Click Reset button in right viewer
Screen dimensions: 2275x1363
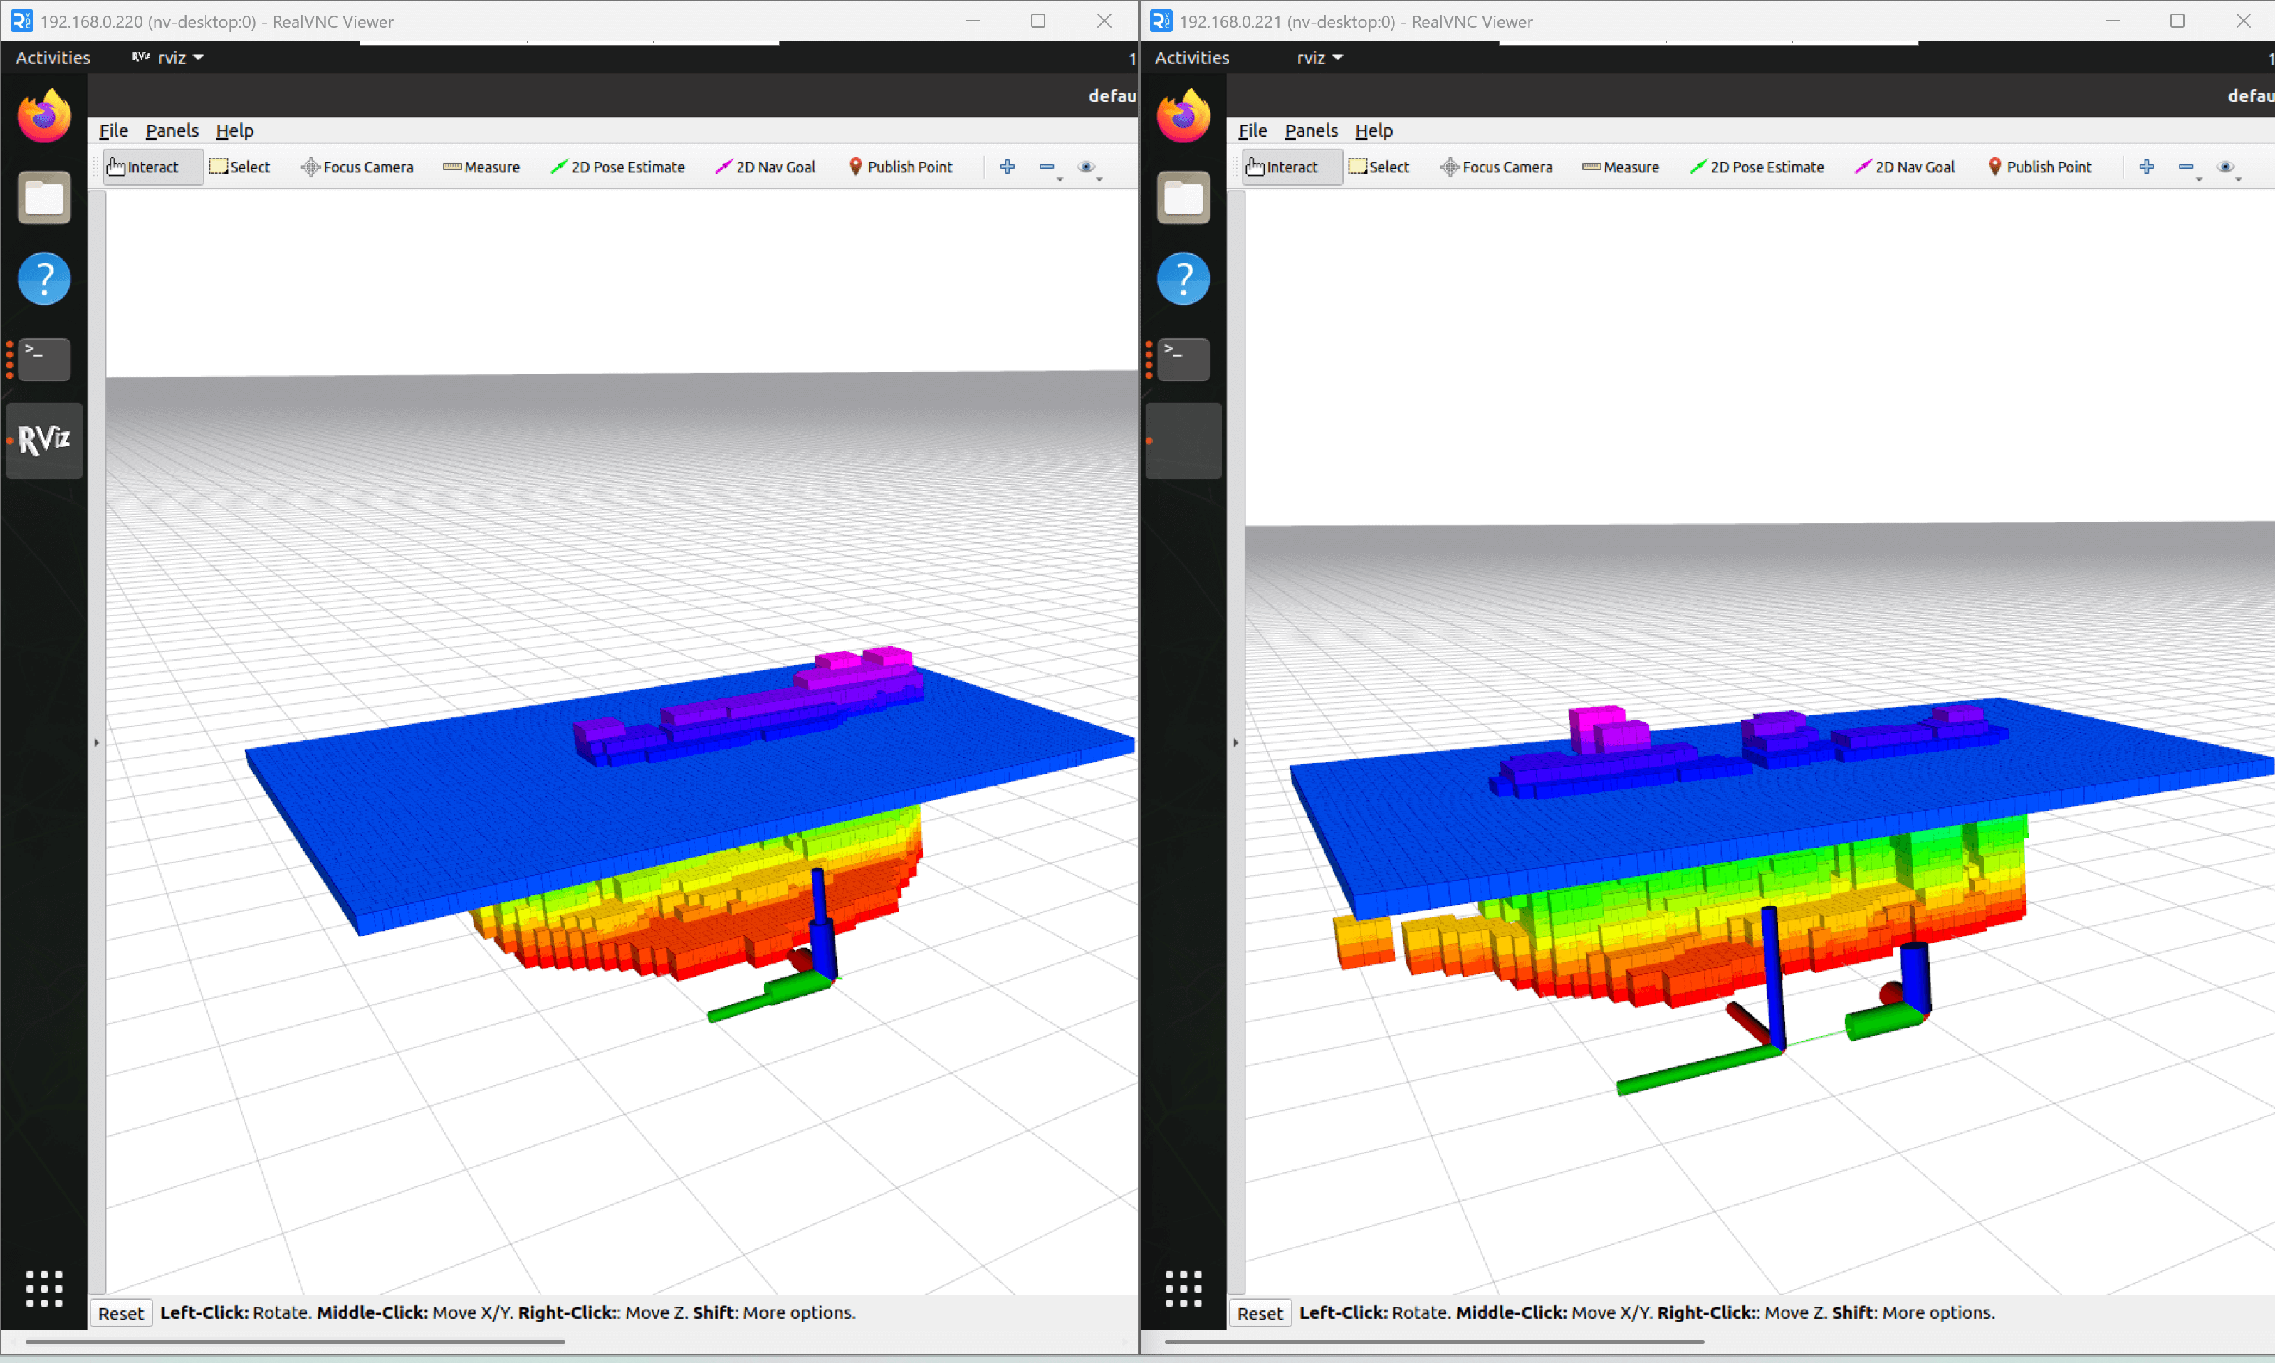click(1260, 1313)
